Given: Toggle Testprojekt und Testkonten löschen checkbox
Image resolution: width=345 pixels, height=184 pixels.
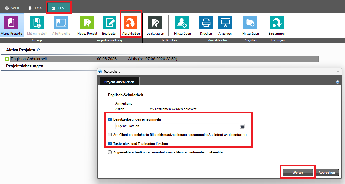Looking at the screenshot, I should coord(110,143).
